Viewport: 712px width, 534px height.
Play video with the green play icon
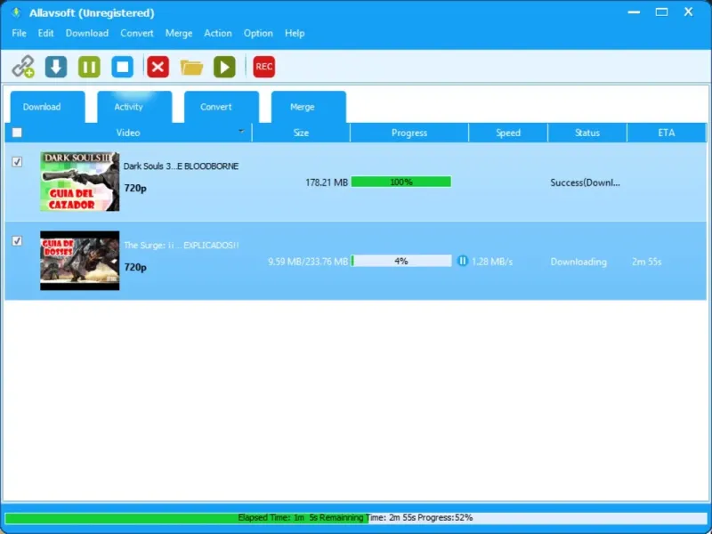pyautogui.click(x=224, y=67)
